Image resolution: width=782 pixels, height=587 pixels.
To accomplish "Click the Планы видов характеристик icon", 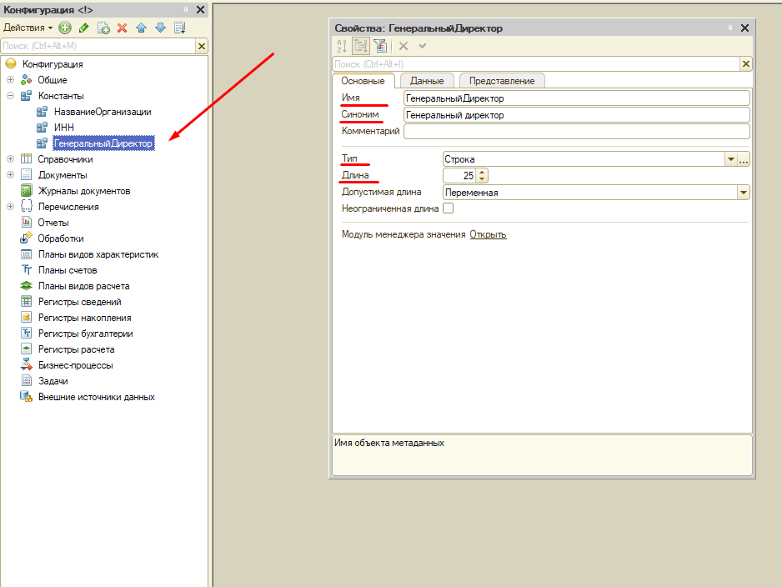I will click(27, 254).
